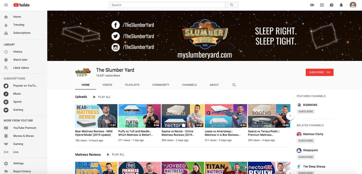Screen dimensions: 362x174
Task: Open the Mattress Reviews section heading
Action: 88,154
